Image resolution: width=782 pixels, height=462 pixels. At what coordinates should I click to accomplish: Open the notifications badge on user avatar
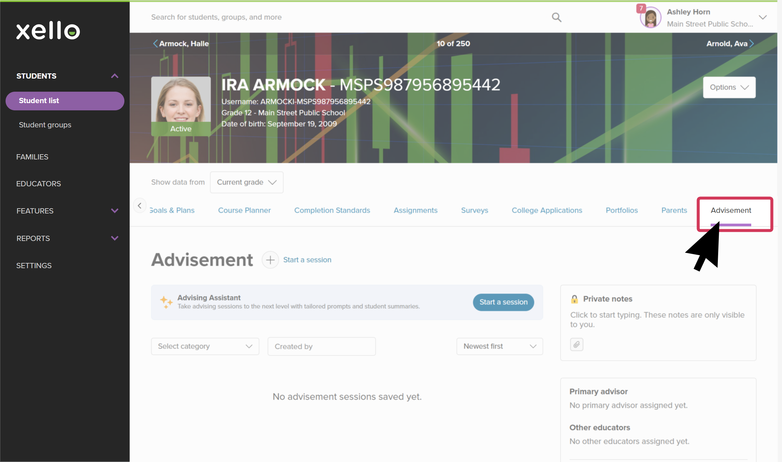pyautogui.click(x=641, y=8)
